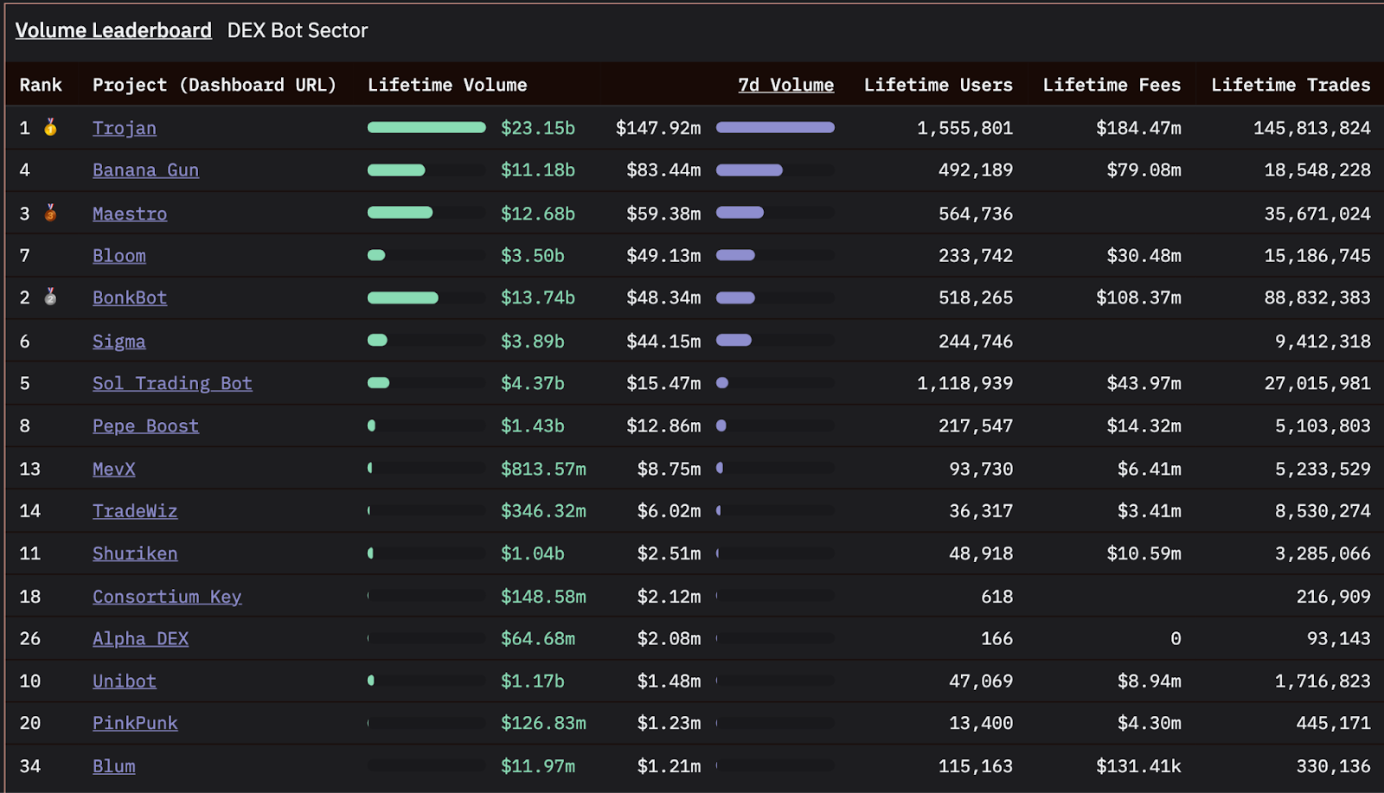Click the Lifetime Trades column header
Viewport: 1384px width, 793px height.
pos(1291,85)
